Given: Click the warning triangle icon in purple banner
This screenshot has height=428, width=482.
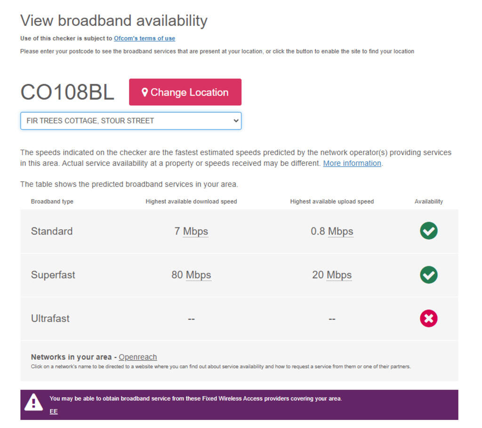Looking at the screenshot, I should [x=33, y=402].
